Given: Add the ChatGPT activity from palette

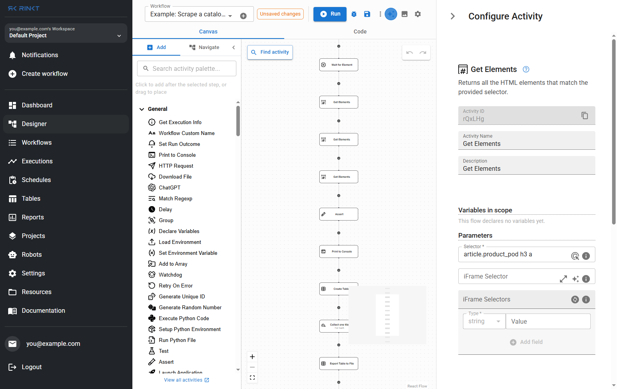Looking at the screenshot, I should 170,187.
